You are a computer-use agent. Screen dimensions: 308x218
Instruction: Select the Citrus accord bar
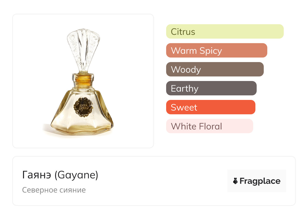click(225, 32)
